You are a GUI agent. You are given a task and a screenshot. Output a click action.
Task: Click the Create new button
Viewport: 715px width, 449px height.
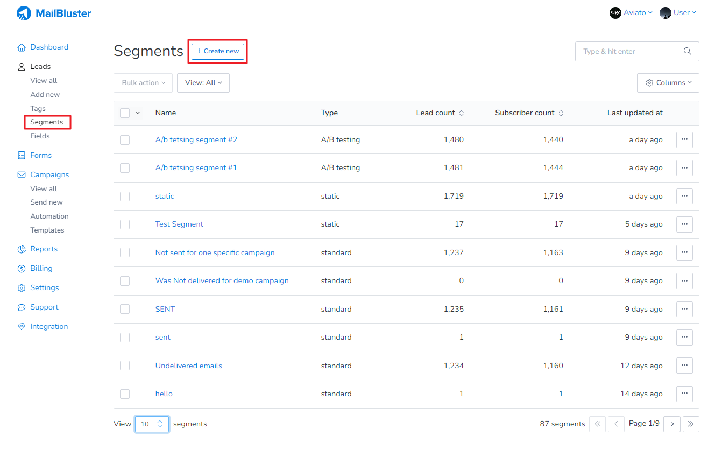point(218,51)
